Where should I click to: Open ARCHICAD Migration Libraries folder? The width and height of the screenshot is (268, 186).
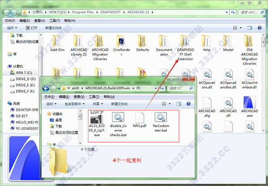(x=100, y=48)
